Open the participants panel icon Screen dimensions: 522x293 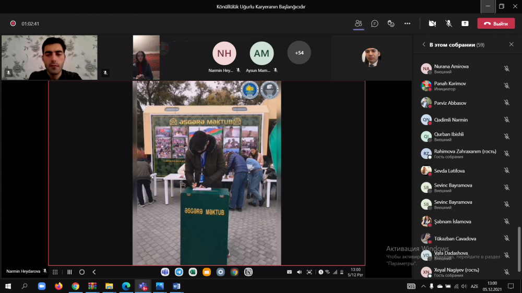pyautogui.click(x=358, y=23)
